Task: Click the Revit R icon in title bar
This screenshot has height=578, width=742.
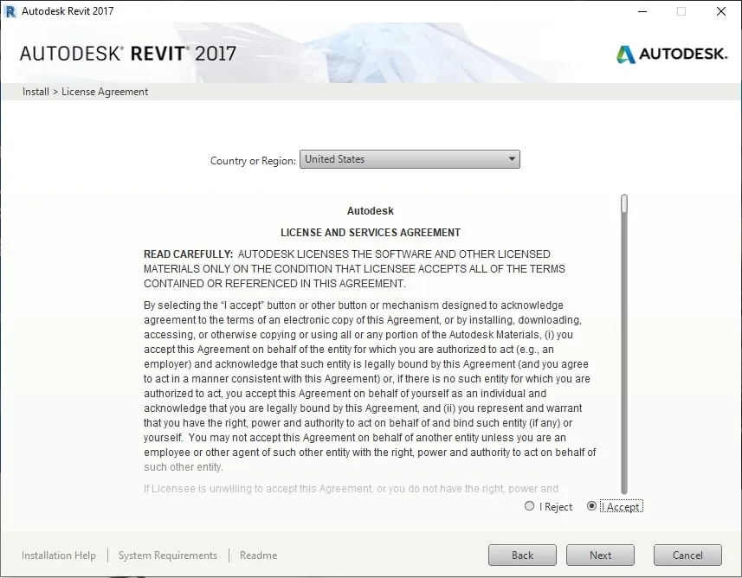Action: pos(10,10)
